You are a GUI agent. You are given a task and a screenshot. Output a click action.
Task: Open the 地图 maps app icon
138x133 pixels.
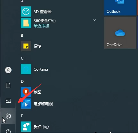[26, 92]
